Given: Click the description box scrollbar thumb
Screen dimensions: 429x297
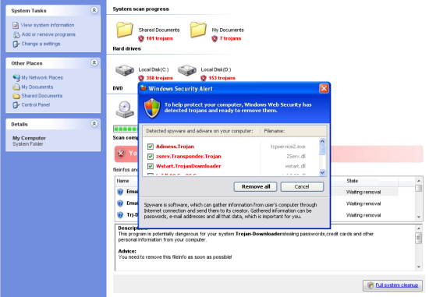Looking at the screenshot, I should 419,238.
